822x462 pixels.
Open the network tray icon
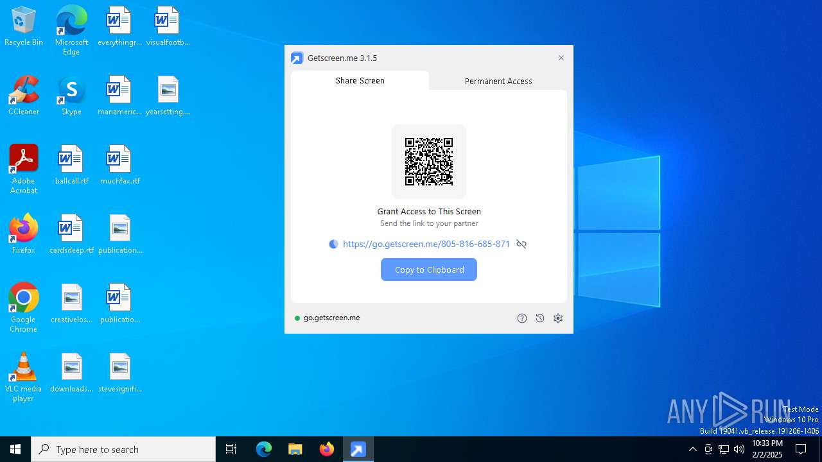pos(724,449)
